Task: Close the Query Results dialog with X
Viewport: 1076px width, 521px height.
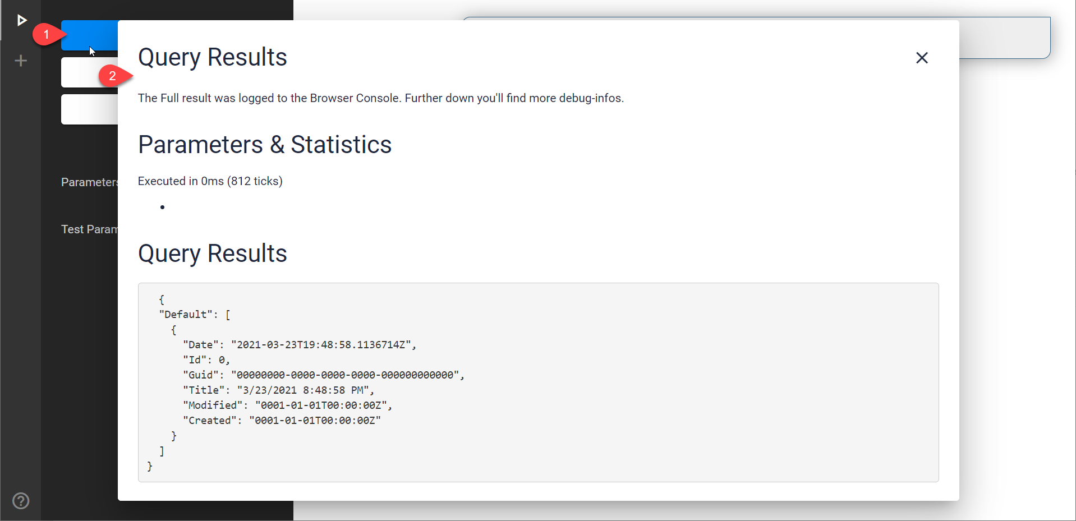Action: click(x=922, y=58)
